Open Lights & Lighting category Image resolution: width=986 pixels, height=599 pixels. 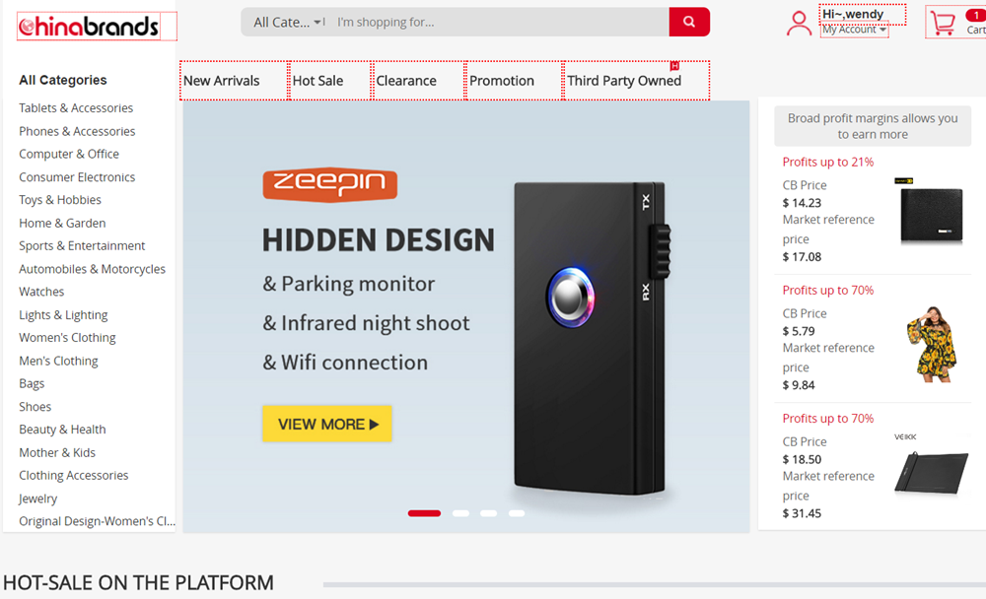click(x=63, y=314)
